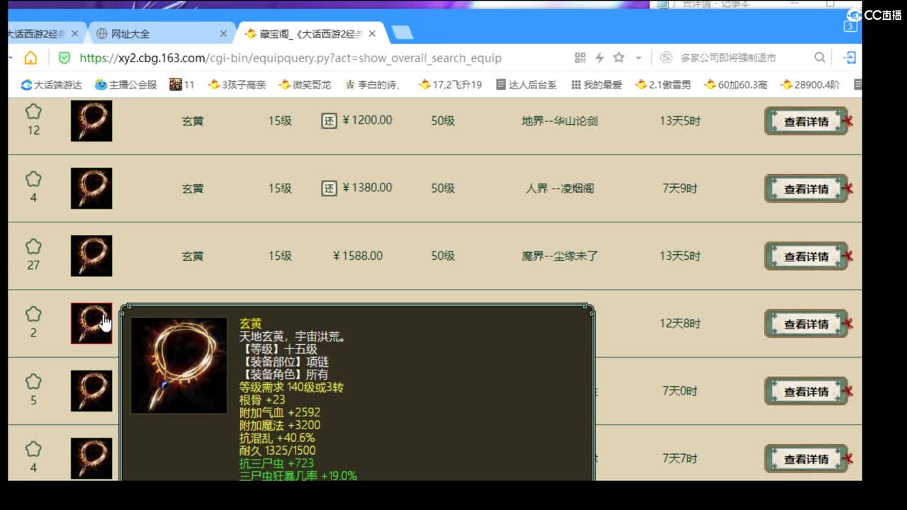This screenshot has height=510, width=907.
Task: Open the 2.1傲雪男 bookmark
Action: 663,85
